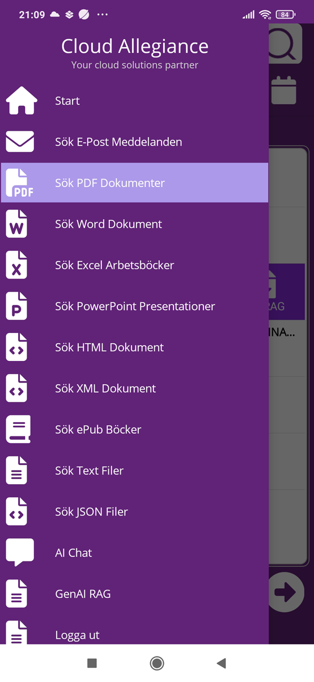The height and width of the screenshot is (682, 314).
Task: Tap the Android back navigation triangle
Action: (222, 663)
